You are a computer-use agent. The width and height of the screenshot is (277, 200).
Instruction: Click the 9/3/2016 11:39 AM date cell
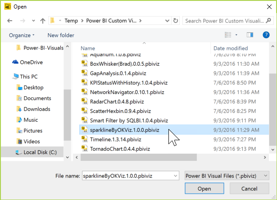point(236,73)
